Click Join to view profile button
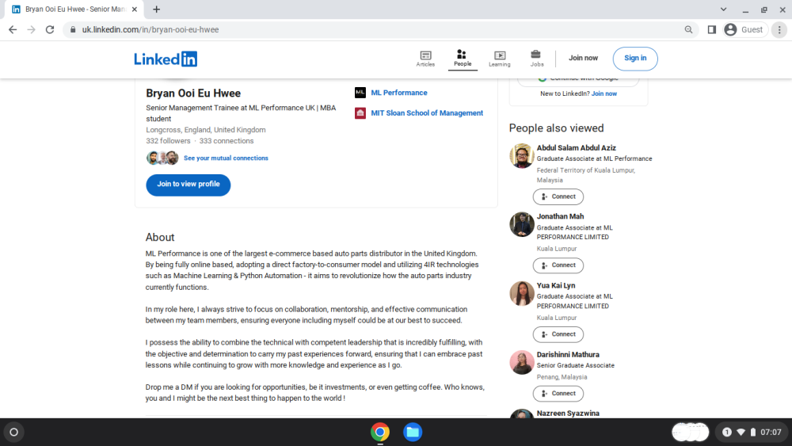This screenshot has width=792, height=446. (188, 185)
